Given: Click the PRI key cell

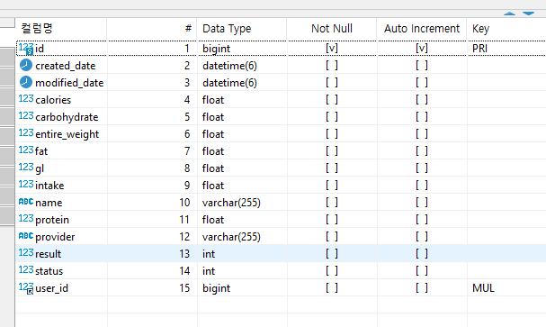Looking at the screenshot, I should (479, 48).
